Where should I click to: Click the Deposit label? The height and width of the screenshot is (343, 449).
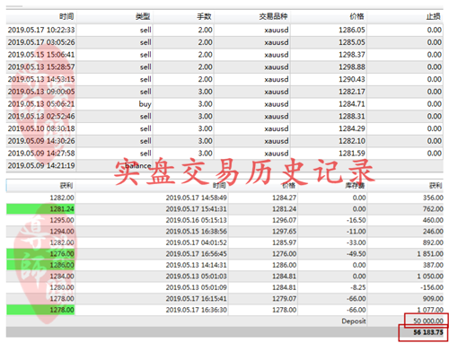[354, 321]
